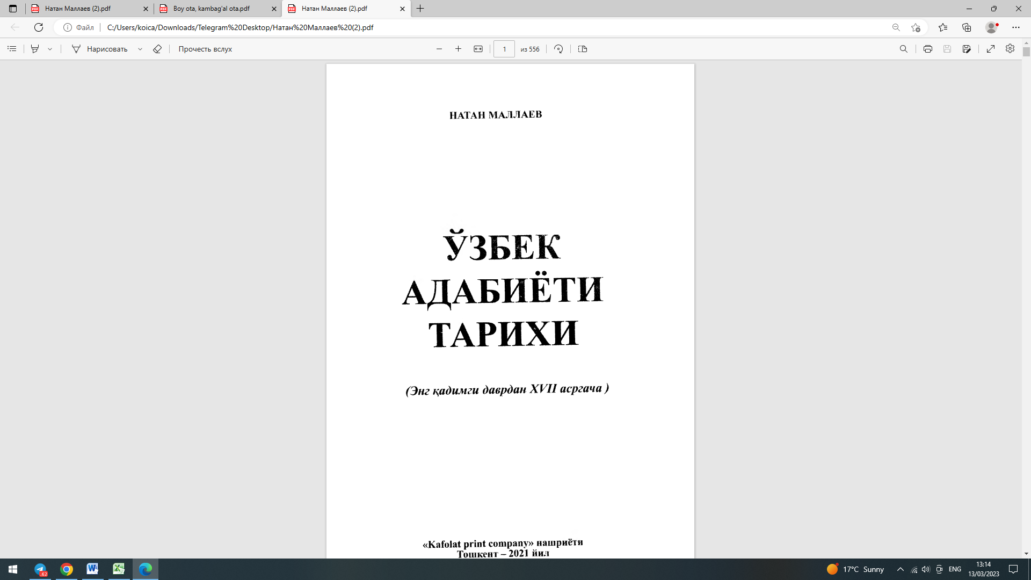
Task: Select the eraser tool
Action: (x=157, y=49)
